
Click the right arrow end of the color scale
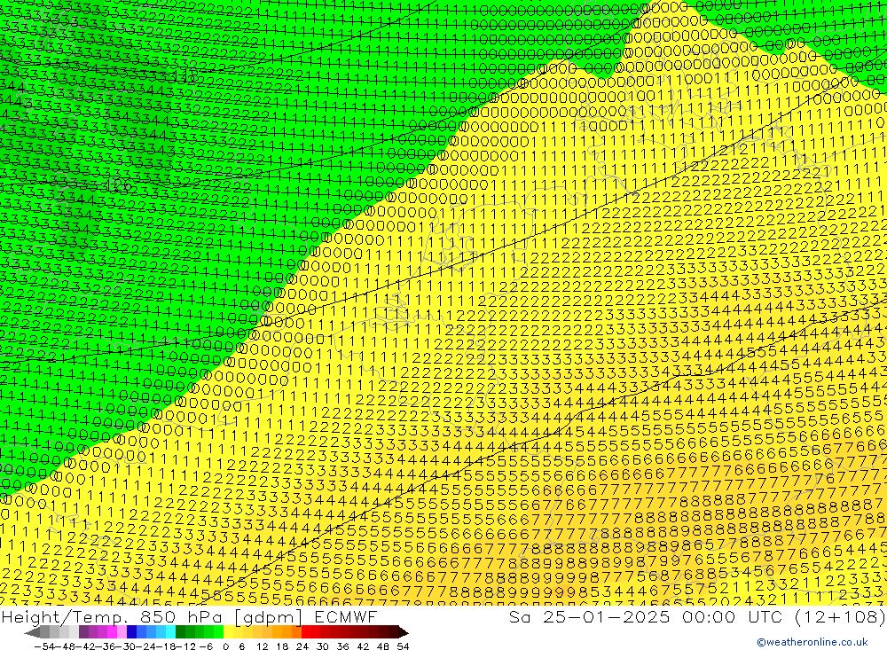tap(404, 632)
